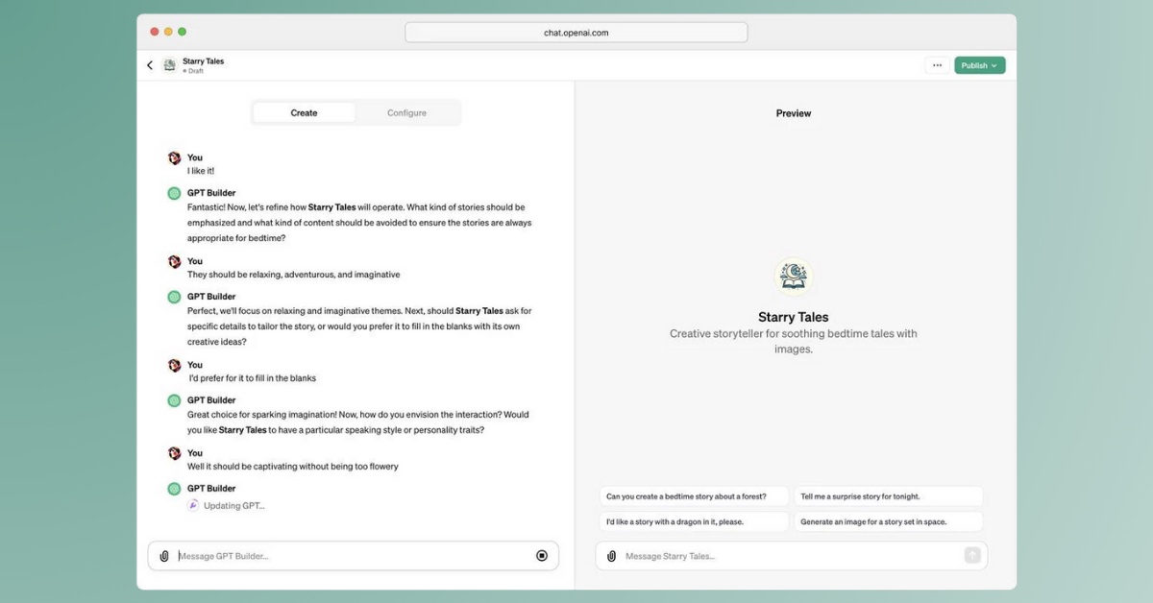Image resolution: width=1153 pixels, height=603 pixels.
Task: Click the chat.openai.com address bar
Action: [576, 33]
